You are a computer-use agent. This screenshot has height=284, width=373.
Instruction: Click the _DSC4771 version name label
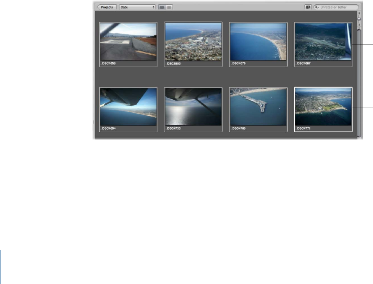(x=303, y=128)
